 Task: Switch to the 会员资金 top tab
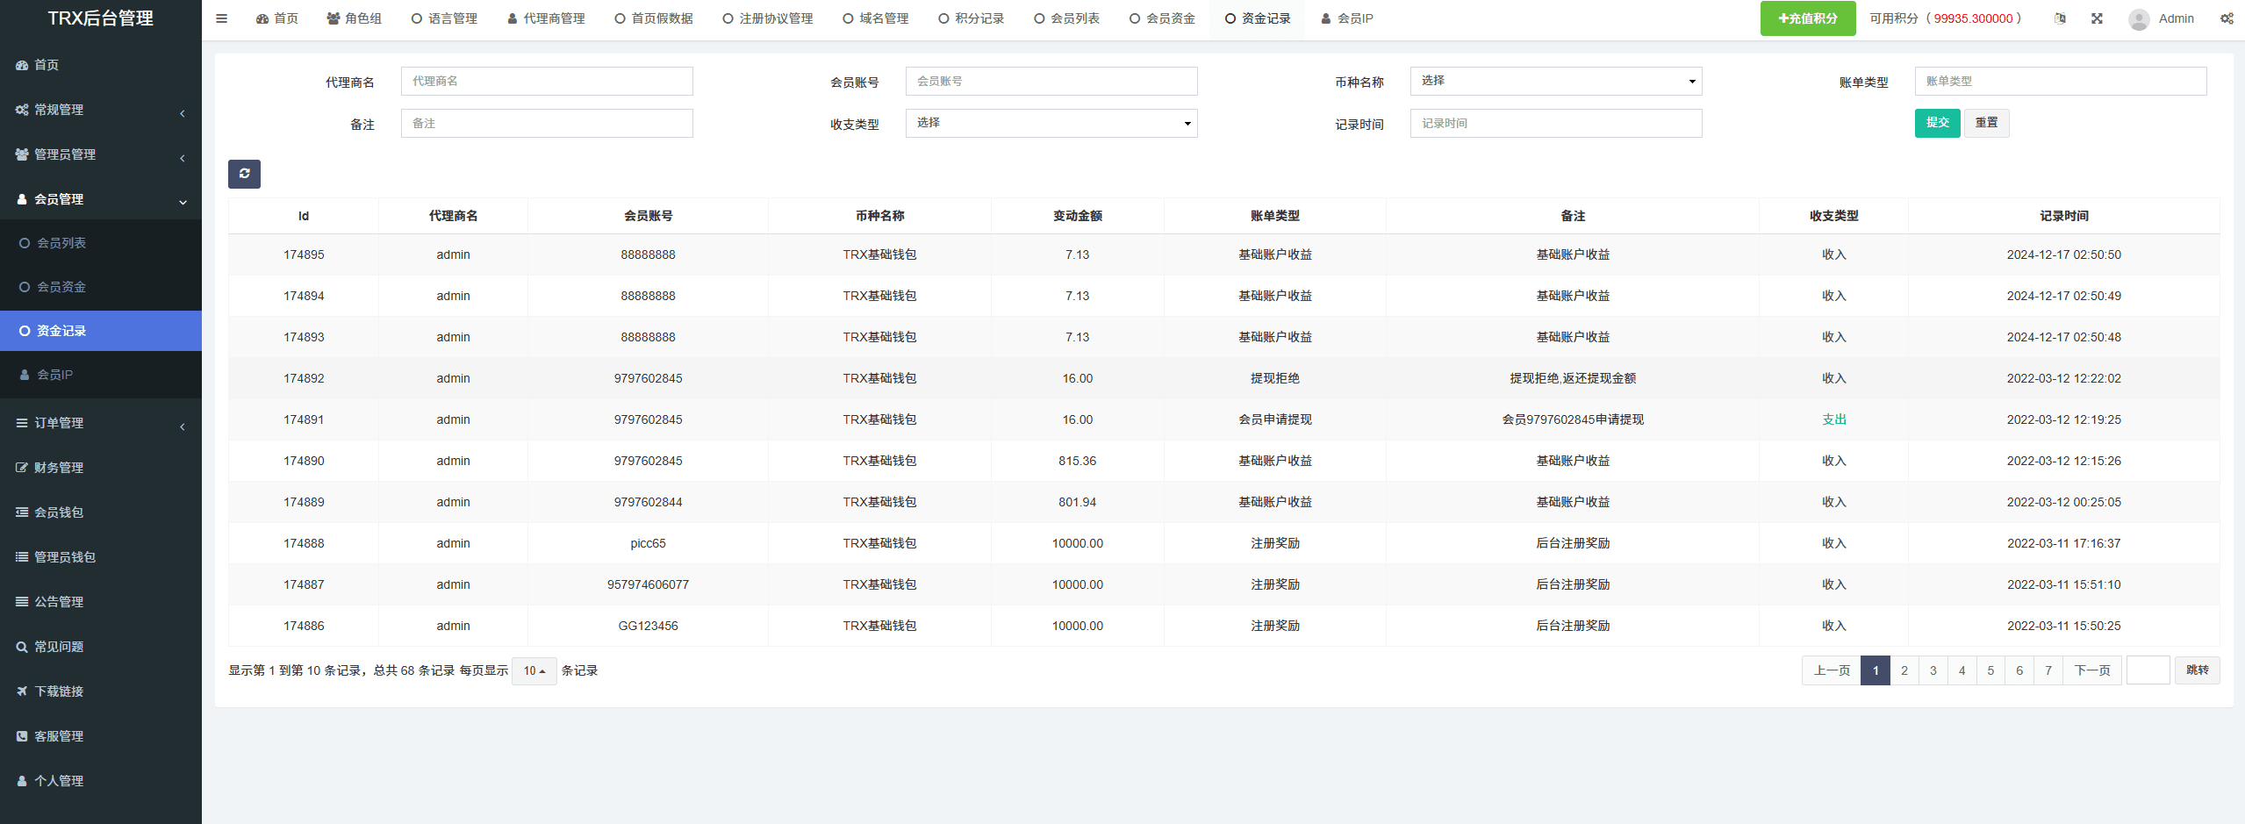[1163, 18]
